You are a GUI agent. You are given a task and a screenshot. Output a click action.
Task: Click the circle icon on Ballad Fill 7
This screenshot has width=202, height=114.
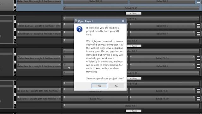pyautogui.click(x=131, y=32)
